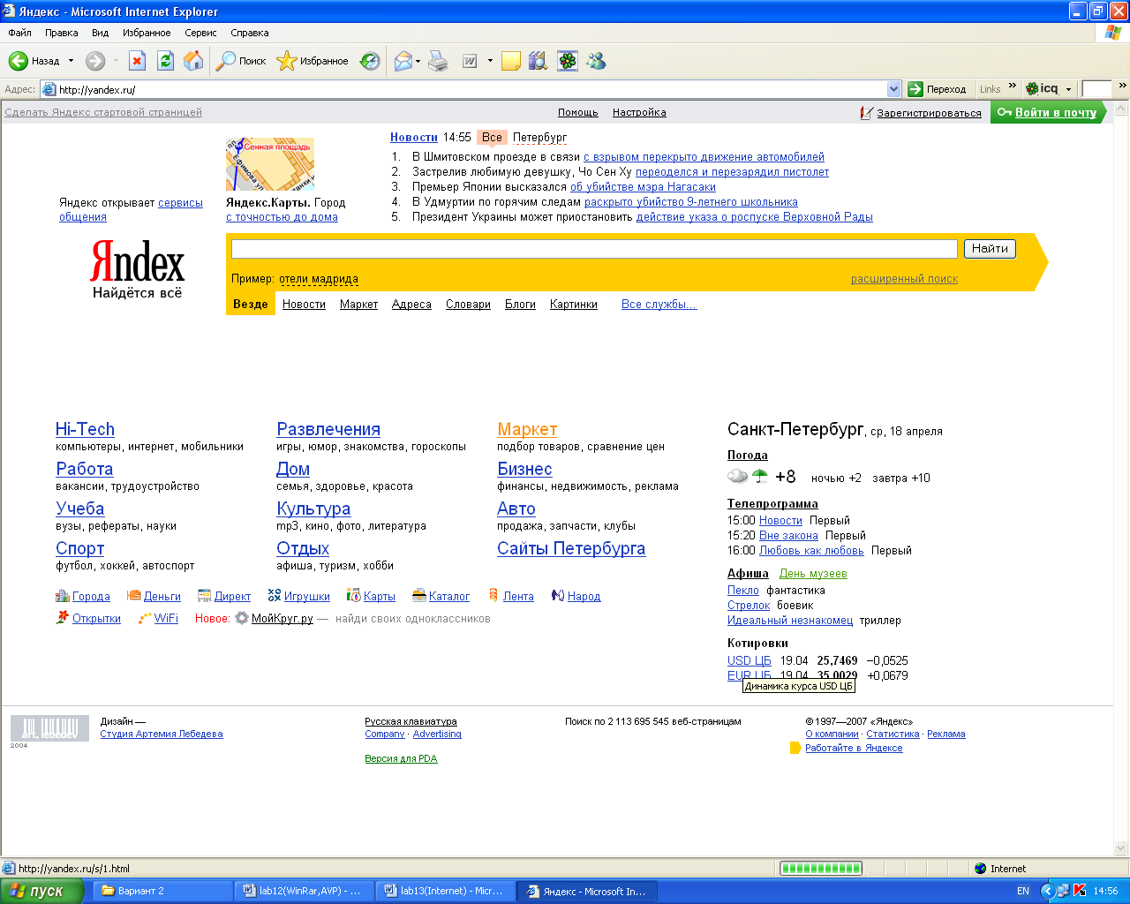Click the Пуск start button
This screenshot has height=904, width=1130.
(x=41, y=891)
